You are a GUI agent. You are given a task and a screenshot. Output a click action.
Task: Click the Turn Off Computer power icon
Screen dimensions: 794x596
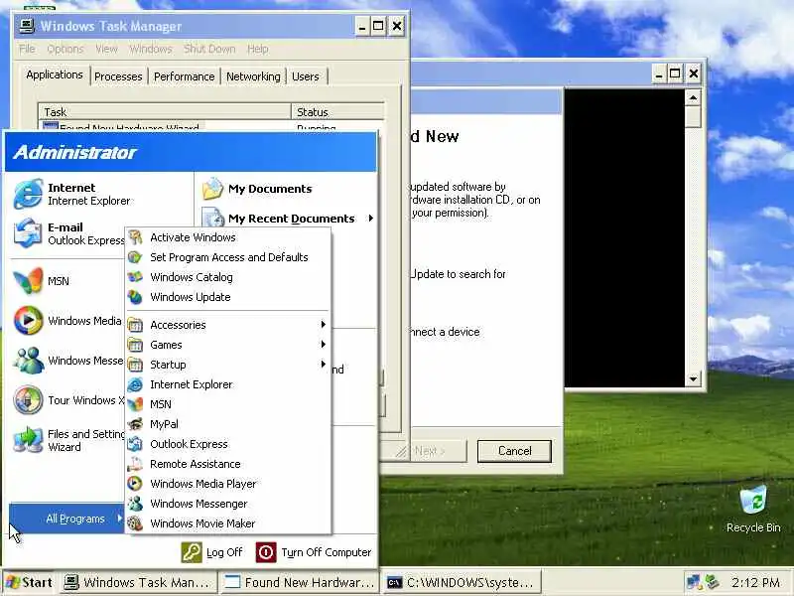click(x=266, y=552)
